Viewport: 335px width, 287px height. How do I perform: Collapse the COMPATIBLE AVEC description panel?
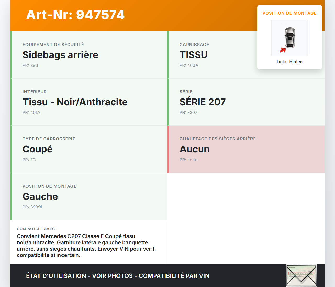click(x=89, y=242)
